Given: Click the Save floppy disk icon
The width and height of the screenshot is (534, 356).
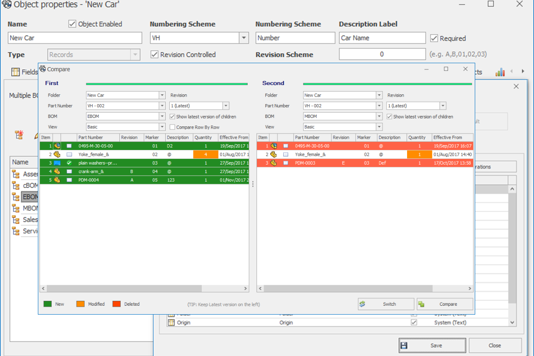Looking at the screenshot, I should pyautogui.click(x=404, y=345).
